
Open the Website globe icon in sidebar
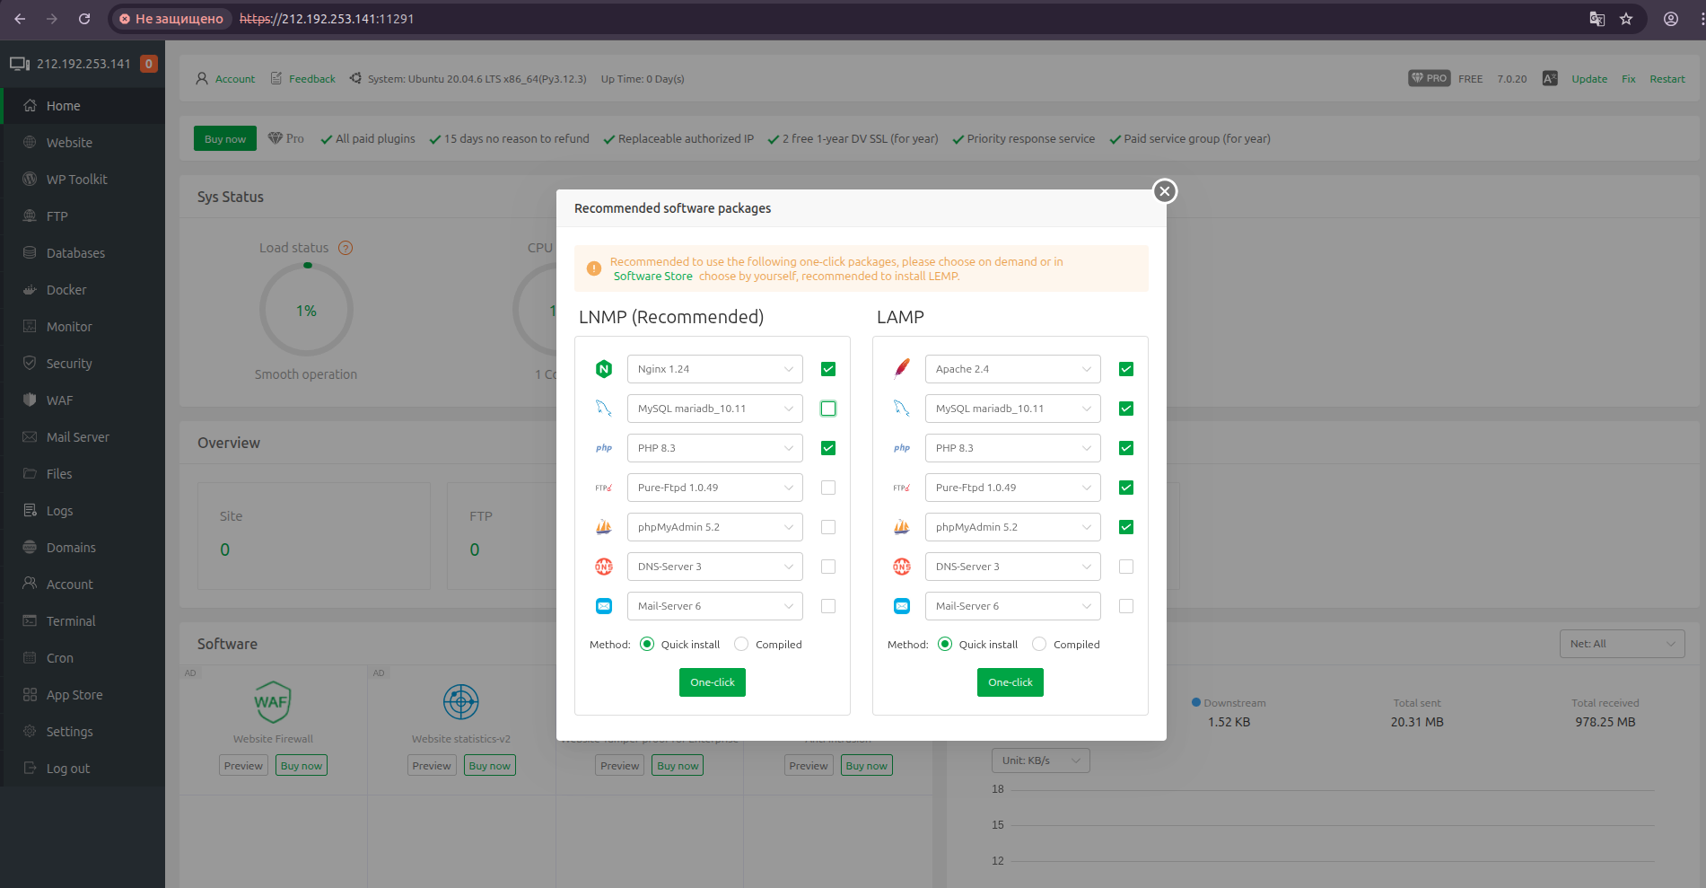(30, 142)
